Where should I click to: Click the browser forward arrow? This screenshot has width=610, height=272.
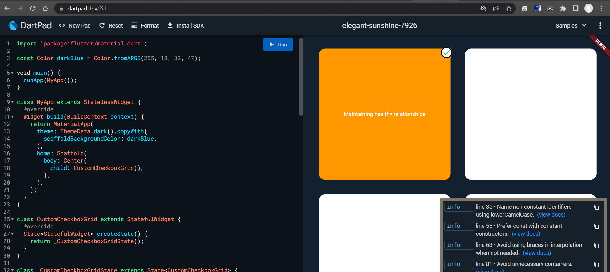click(20, 8)
